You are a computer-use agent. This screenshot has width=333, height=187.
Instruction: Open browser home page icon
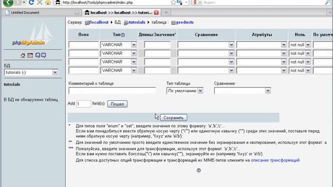tap(48, 3)
